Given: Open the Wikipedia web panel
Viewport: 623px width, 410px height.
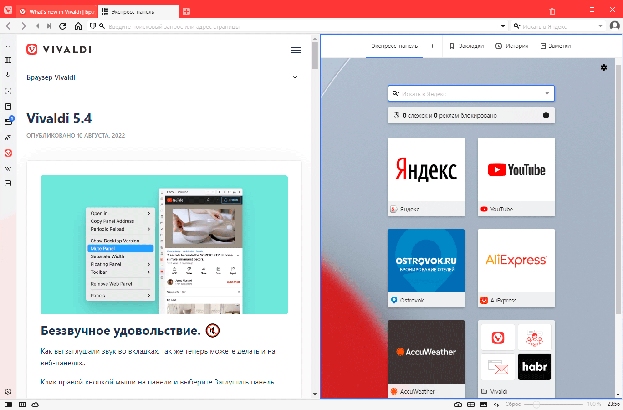Looking at the screenshot, I should tap(8, 169).
